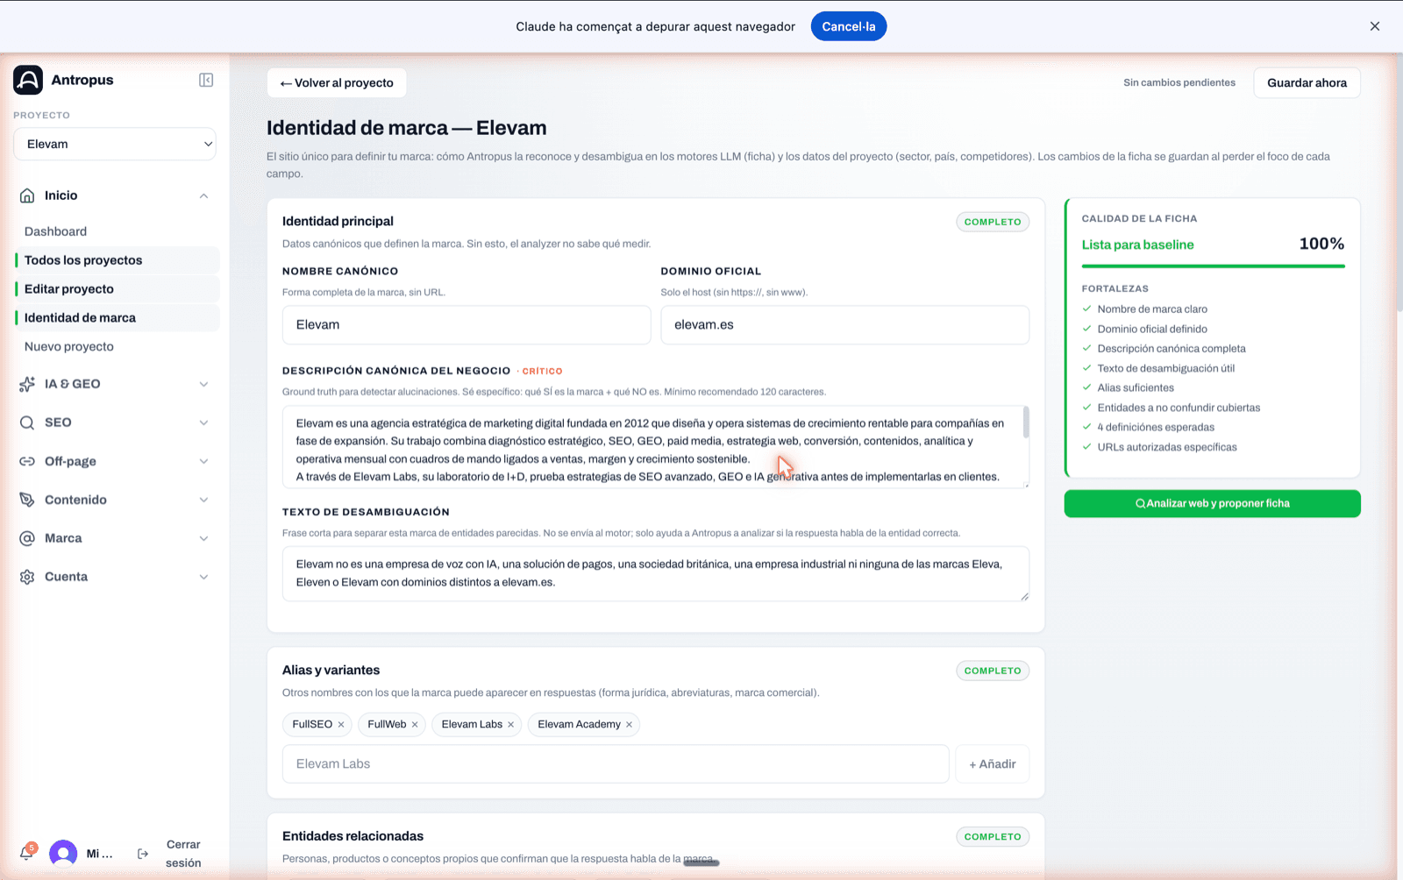
Task: Click Volver al proyecto button
Action: (x=337, y=83)
